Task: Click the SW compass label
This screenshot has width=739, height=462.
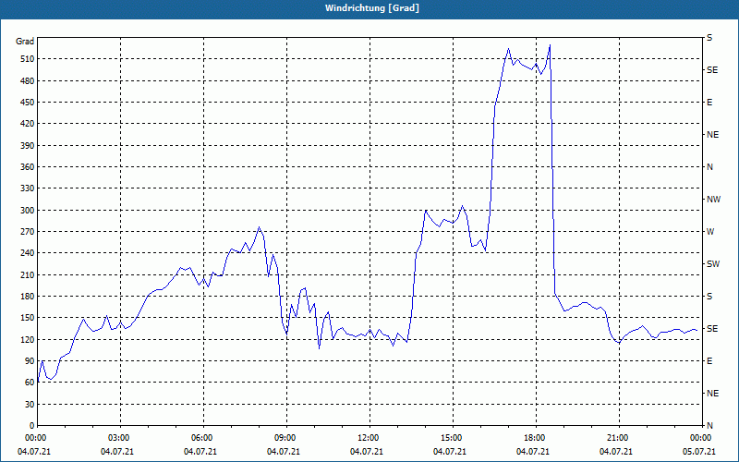Action: 713,264
